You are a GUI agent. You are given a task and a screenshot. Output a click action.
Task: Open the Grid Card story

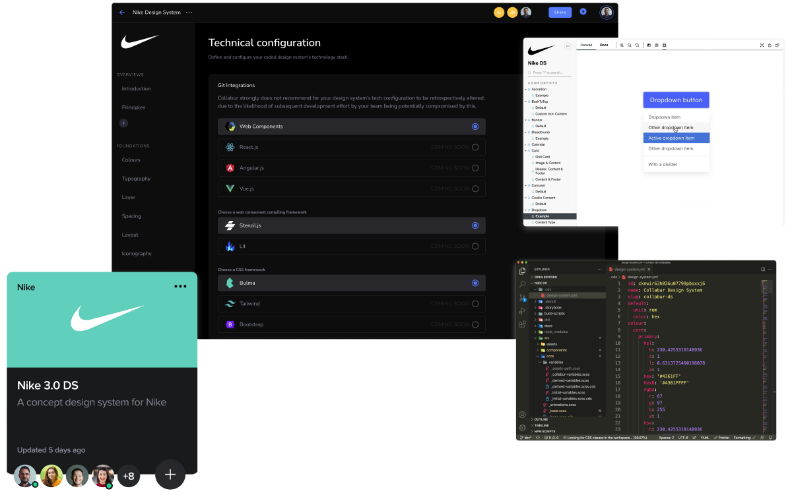pyautogui.click(x=543, y=157)
